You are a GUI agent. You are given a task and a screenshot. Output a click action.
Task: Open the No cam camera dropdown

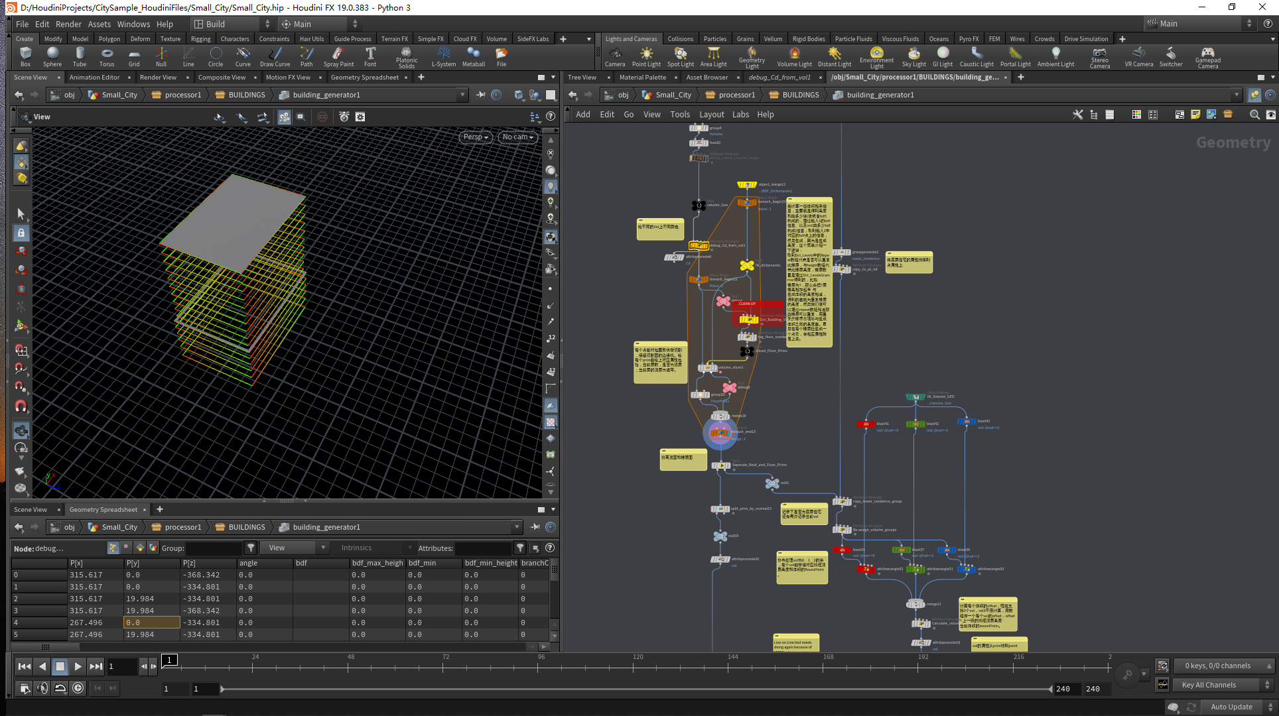(x=517, y=137)
